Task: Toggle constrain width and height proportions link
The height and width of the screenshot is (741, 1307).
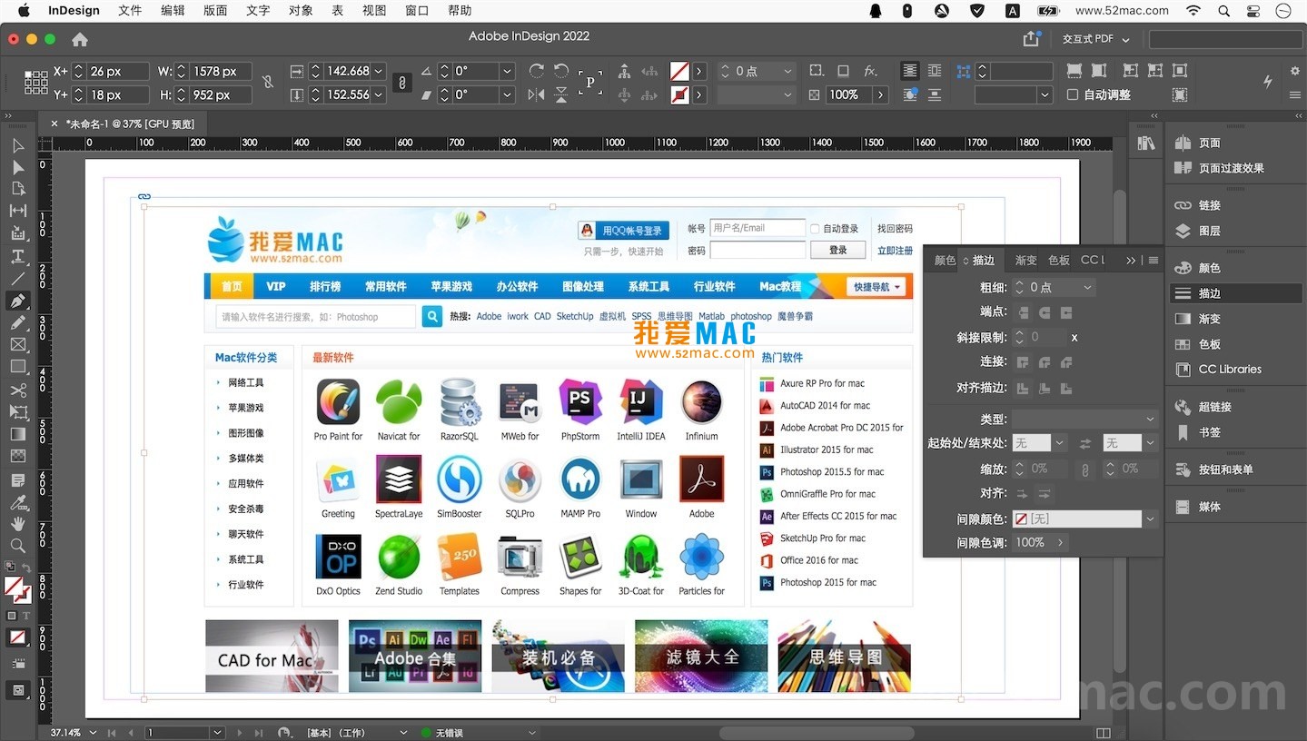Action: click(267, 82)
